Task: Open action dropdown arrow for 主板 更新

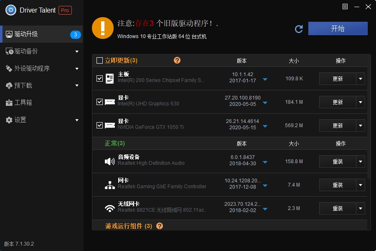Action: click(x=361, y=79)
